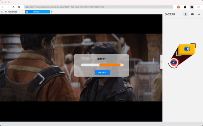Open the gift box icon
The height and width of the screenshot is (126, 203).
tap(178, 7)
